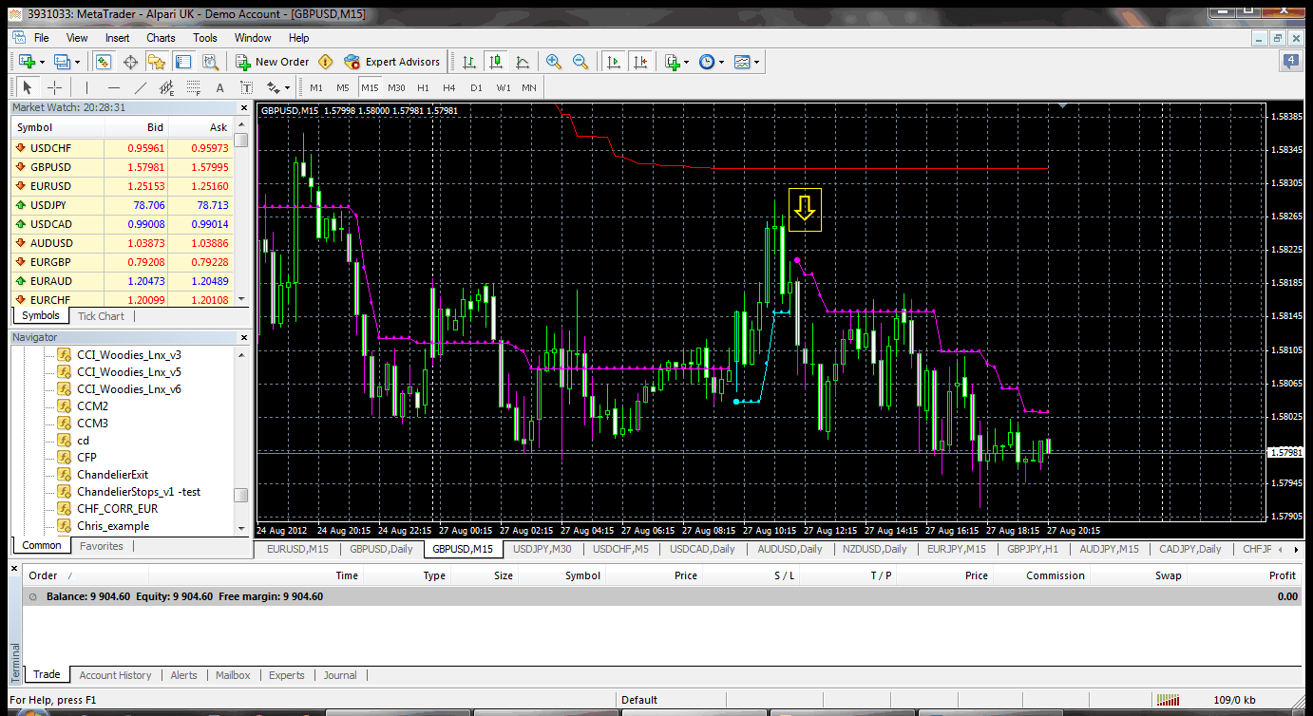Select the Fibonacci Retracement tool
Viewport: 1313px width, 716px height.
pos(193,87)
